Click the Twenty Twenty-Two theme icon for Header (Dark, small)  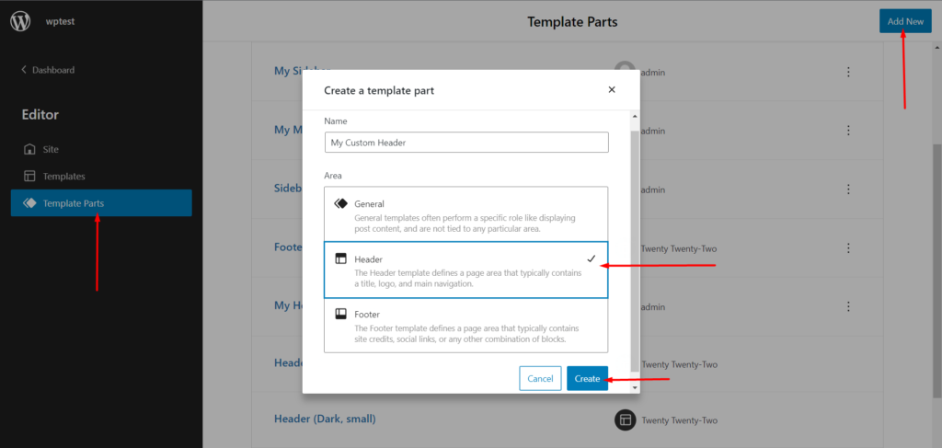pyautogui.click(x=626, y=419)
